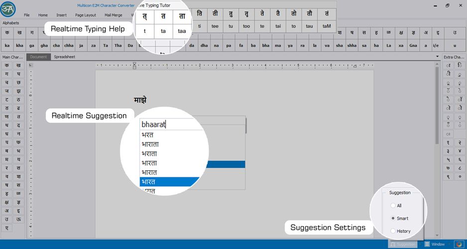Expand the Suggestion dropdown in status bar
Viewport: 467px width, 249px height.
420,244
